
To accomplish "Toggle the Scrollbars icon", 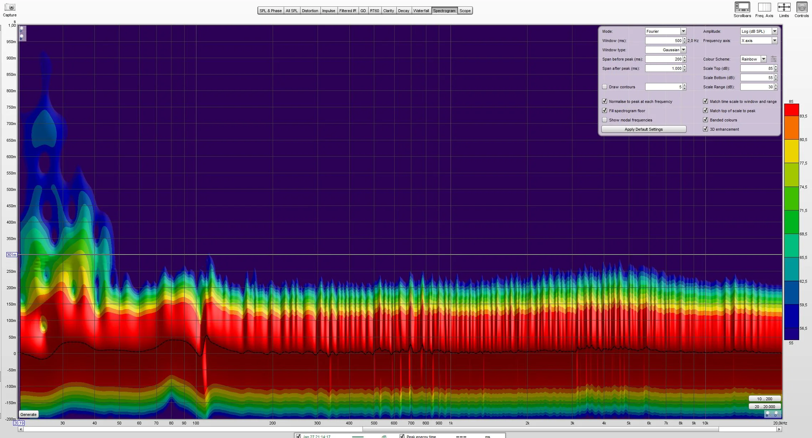I will click(x=742, y=7).
